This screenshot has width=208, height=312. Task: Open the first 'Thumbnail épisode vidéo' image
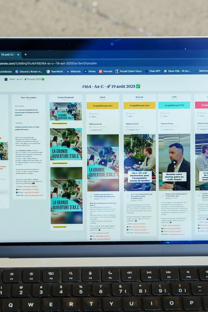pos(66,111)
